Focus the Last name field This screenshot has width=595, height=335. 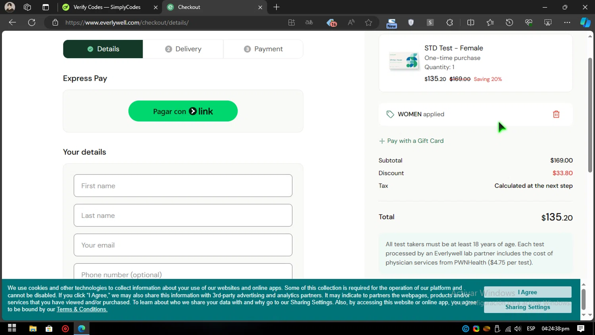coord(183,215)
